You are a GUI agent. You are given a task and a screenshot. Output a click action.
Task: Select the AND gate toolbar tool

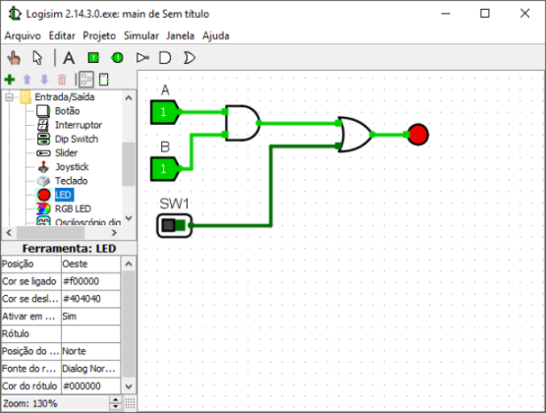tap(165, 58)
